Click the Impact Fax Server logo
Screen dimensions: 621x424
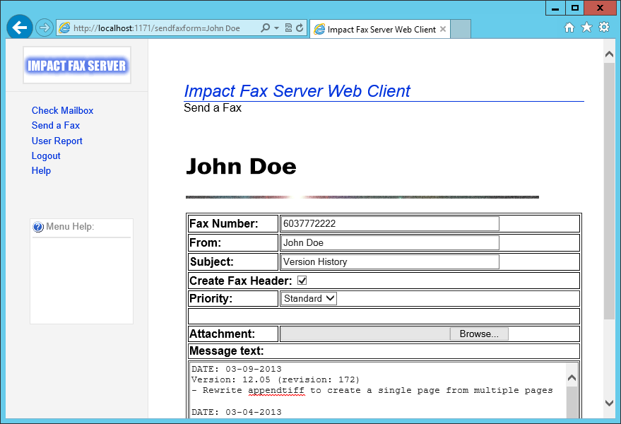pos(77,66)
